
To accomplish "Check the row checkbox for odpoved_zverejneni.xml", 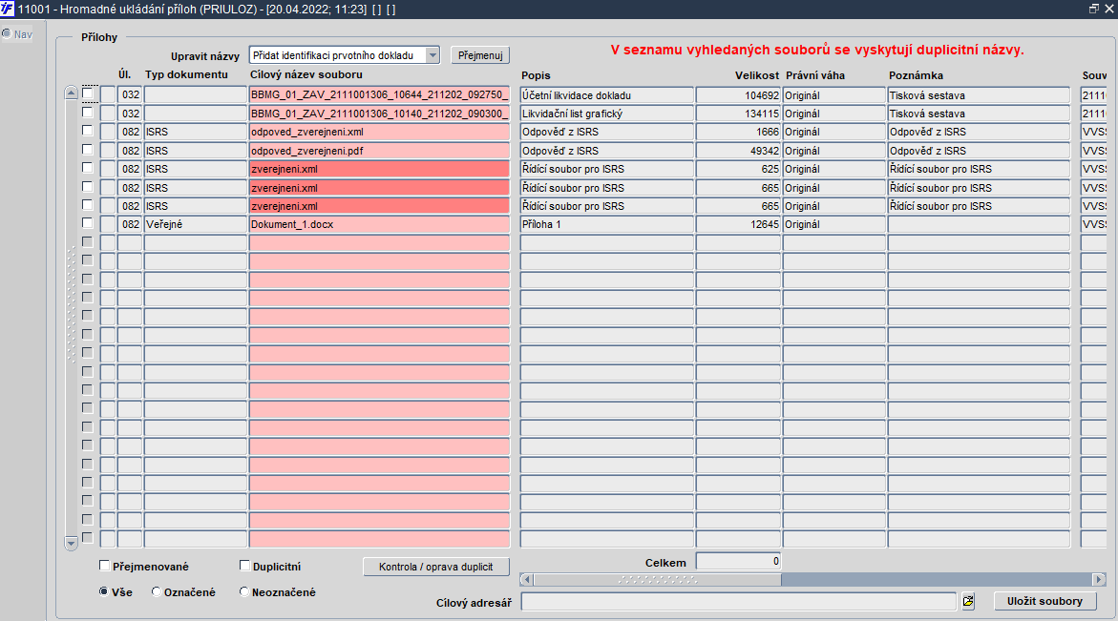I will 88,131.
